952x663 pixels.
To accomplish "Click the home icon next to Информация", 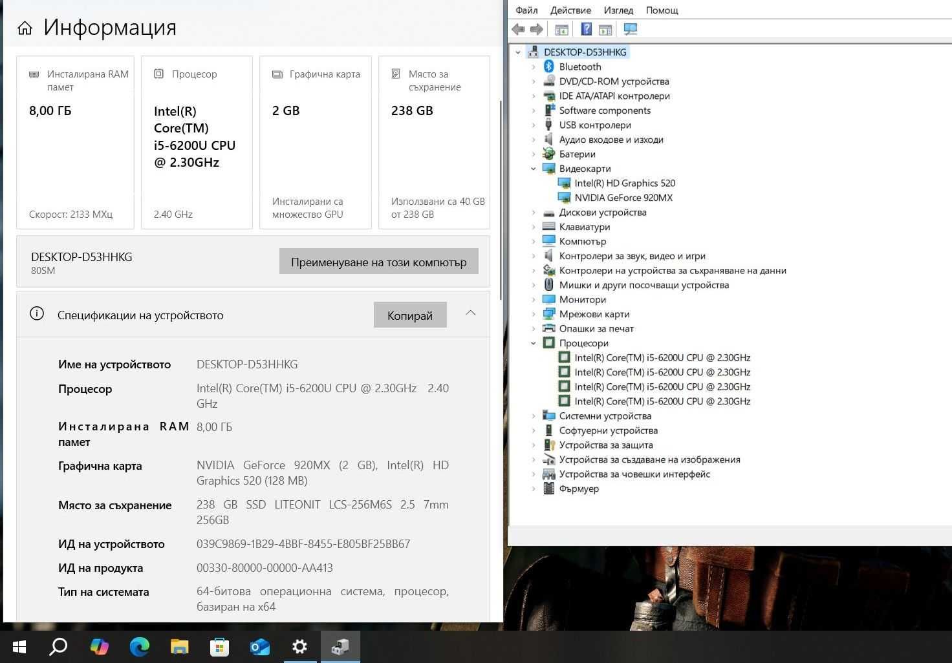I will pos(25,28).
